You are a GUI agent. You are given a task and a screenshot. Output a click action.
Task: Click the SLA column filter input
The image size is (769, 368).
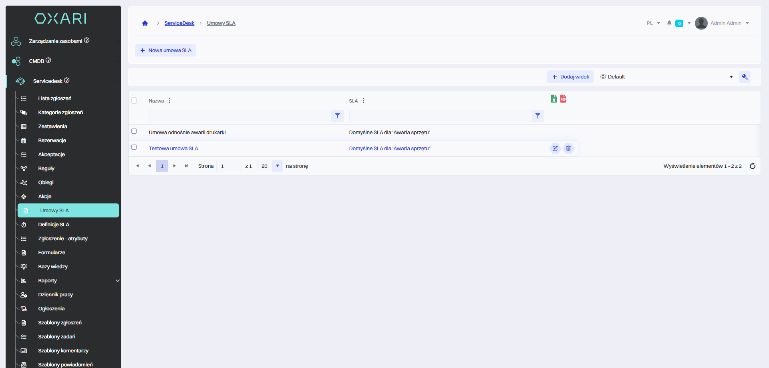click(439, 116)
